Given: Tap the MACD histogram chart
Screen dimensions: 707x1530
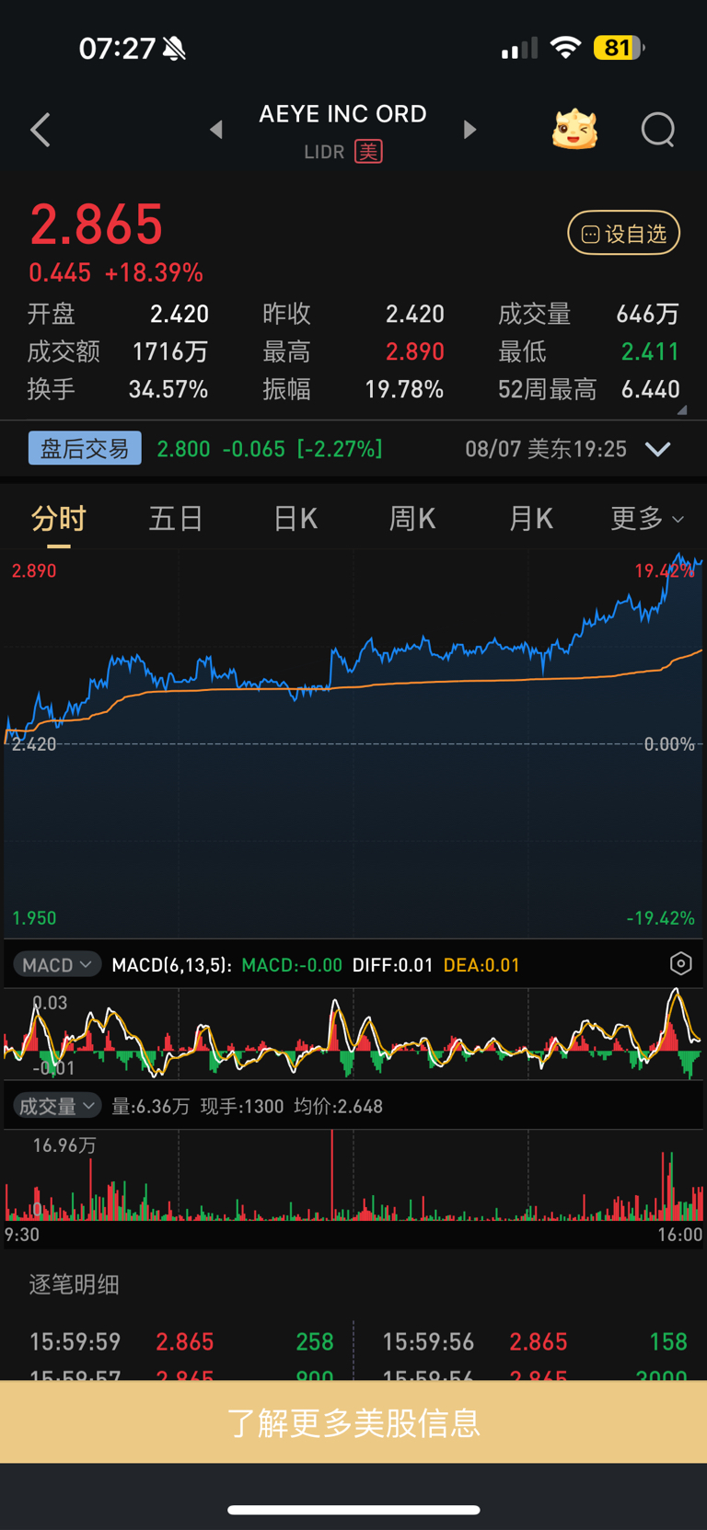Looking at the screenshot, I should click(353, 1033).
